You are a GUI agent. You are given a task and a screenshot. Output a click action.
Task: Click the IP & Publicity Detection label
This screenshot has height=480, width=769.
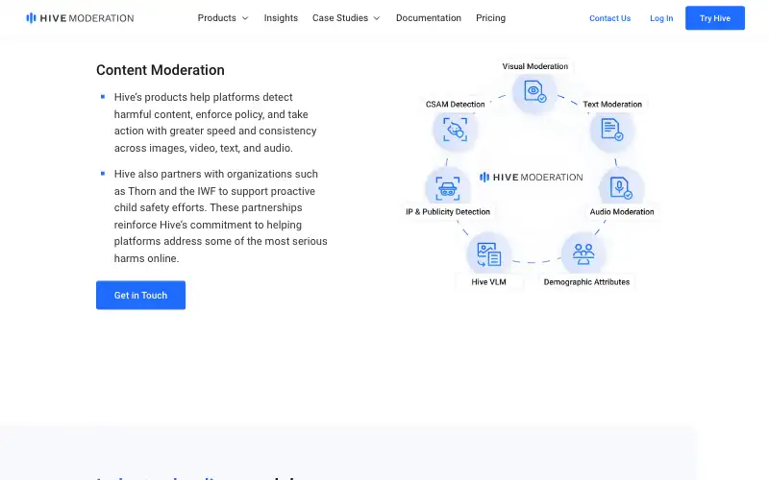[x=448, y=211]
